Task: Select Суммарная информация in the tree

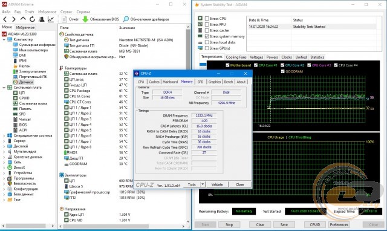Action: pyautogui.click(x=34, y=45)
